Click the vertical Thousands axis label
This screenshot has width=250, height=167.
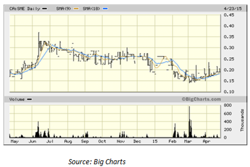[242, 120]
